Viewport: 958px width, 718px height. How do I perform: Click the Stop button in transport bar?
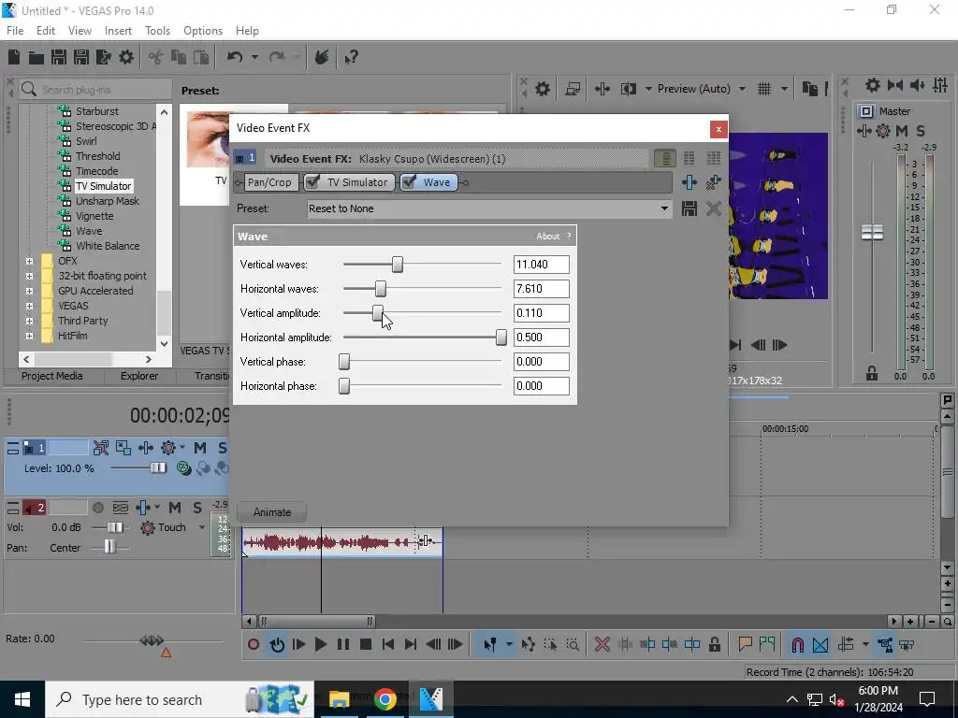pyautogui.click(x=366, y=645)
